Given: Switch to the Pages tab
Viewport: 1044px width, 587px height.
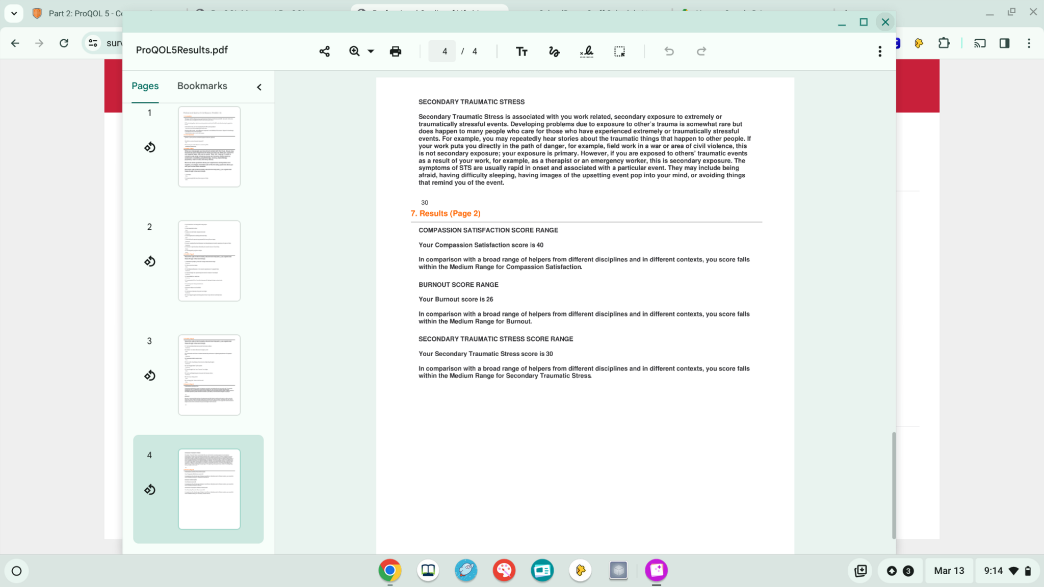Looking at the screenshot, I should 145,86.
